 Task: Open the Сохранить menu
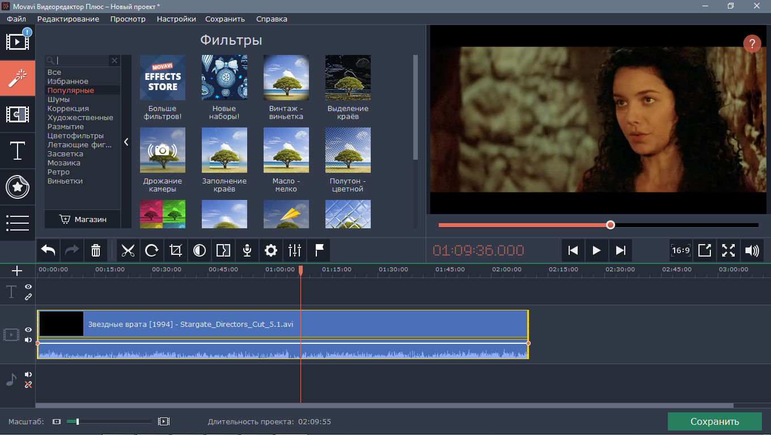pos(225,19)
